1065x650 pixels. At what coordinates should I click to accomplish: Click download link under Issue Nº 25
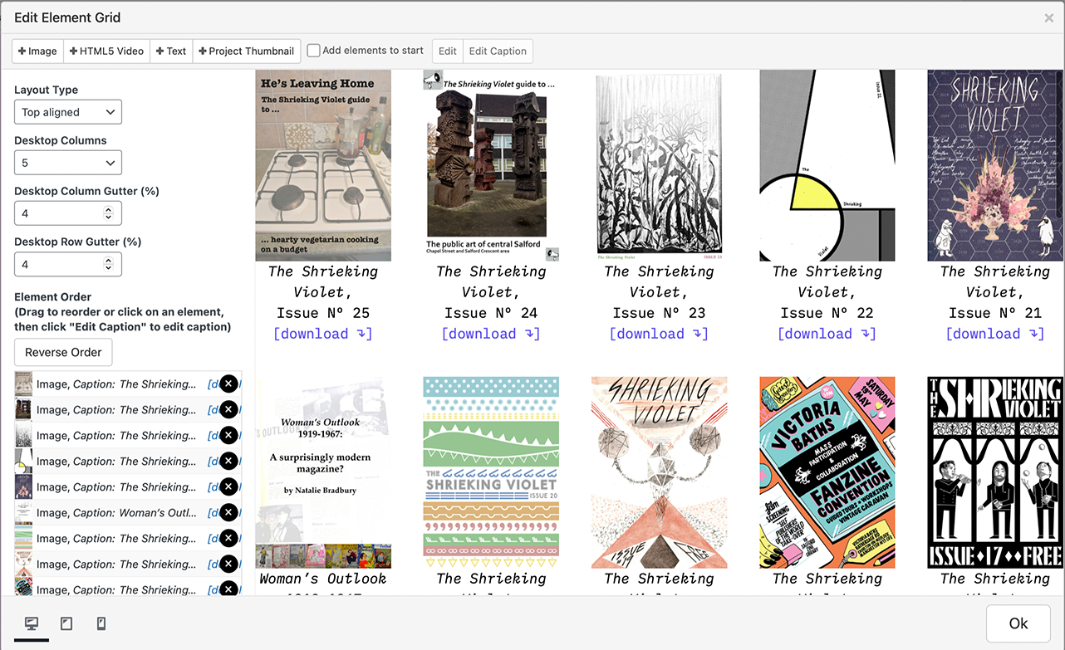323,334
